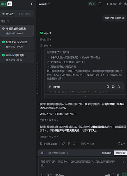Accept all changes via 全部保留

[120, 153]
